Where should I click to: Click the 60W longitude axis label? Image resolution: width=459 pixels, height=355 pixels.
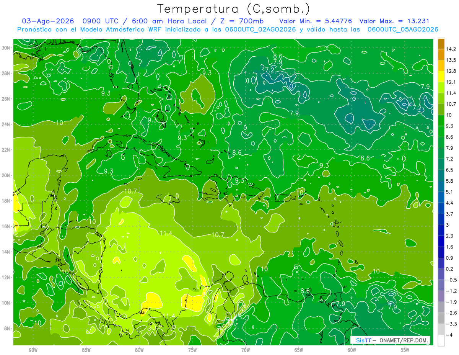[352, 350]
